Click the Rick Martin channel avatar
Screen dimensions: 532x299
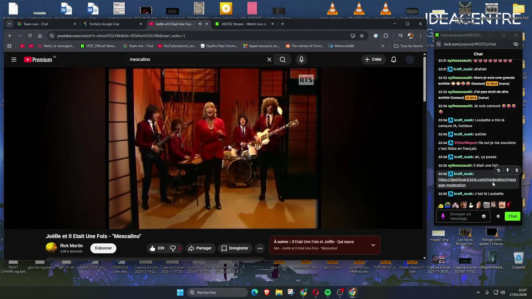click(51, 248)
